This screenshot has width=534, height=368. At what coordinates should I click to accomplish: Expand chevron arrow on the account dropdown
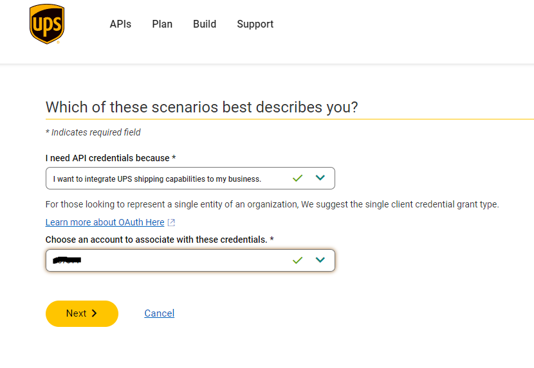pyautogui.click(x=320, y=260)
